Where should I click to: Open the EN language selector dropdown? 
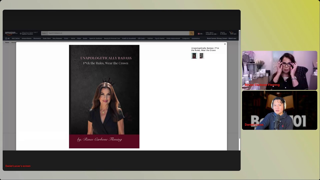tap(200, 34)
